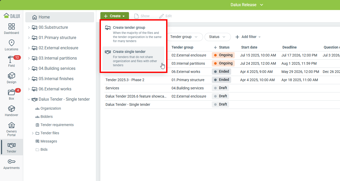Click the 'Aug 1 2025, 11:59 PM' deadline
The width and height of the screenshot is (340, 181).
click(x=299, y=63)
